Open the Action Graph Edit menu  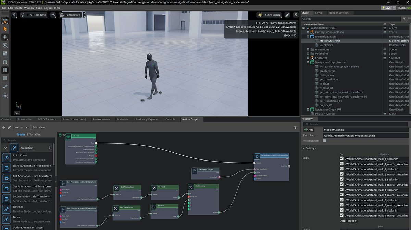(35, 127)
